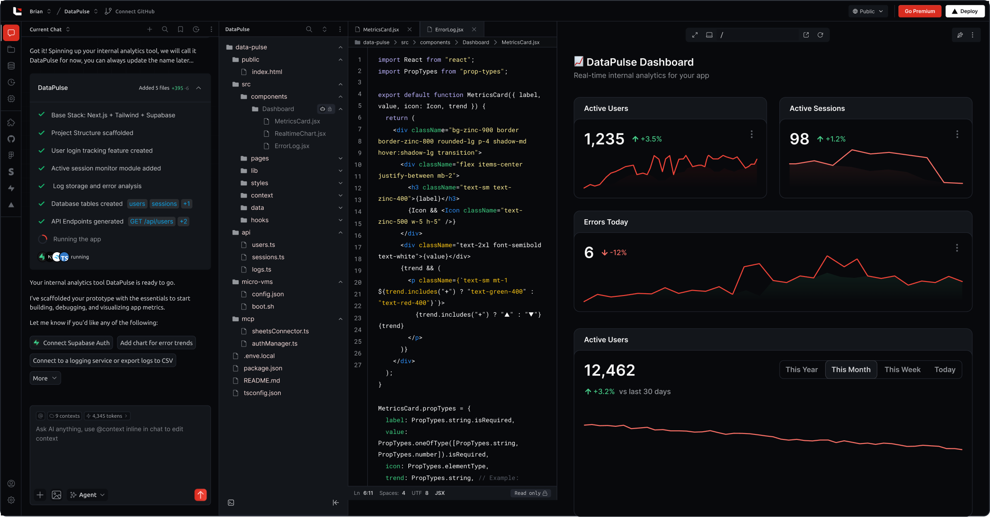Viewport: 990px width, 517px height.
Task: Open file explorer more options menu
Action: 340,29
